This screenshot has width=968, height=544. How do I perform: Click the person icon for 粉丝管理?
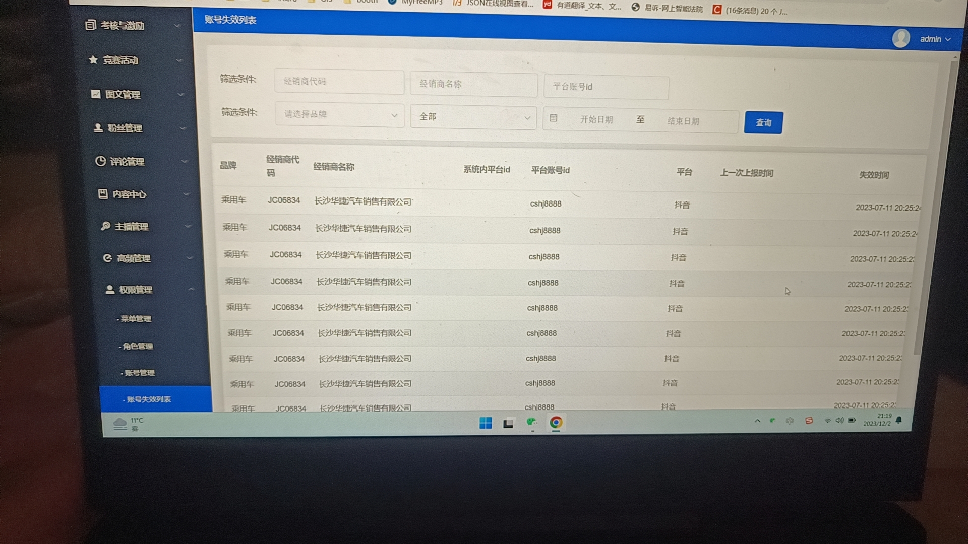click(98, 127)
